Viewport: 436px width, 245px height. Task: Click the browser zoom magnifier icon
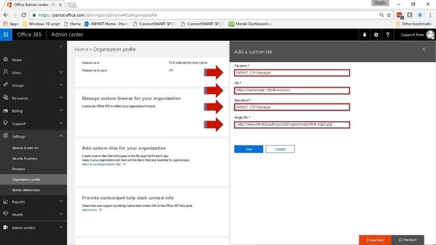[x=381, y=15]
